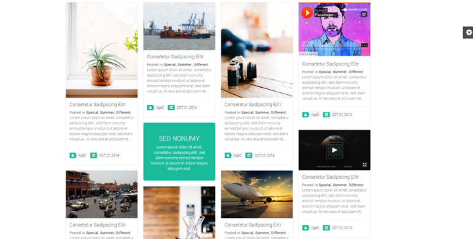Click author icon under the camera post
This screenshot has height=239, width=473.
coord(228,155)
